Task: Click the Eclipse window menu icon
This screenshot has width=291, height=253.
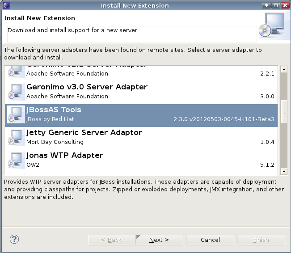Action: [5, 5]
